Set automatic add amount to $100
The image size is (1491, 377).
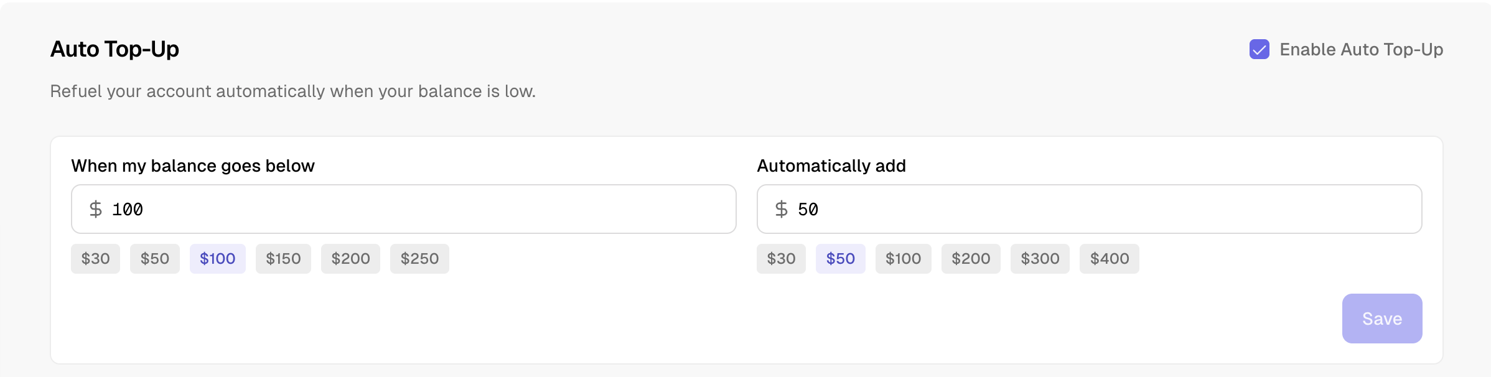903,259
